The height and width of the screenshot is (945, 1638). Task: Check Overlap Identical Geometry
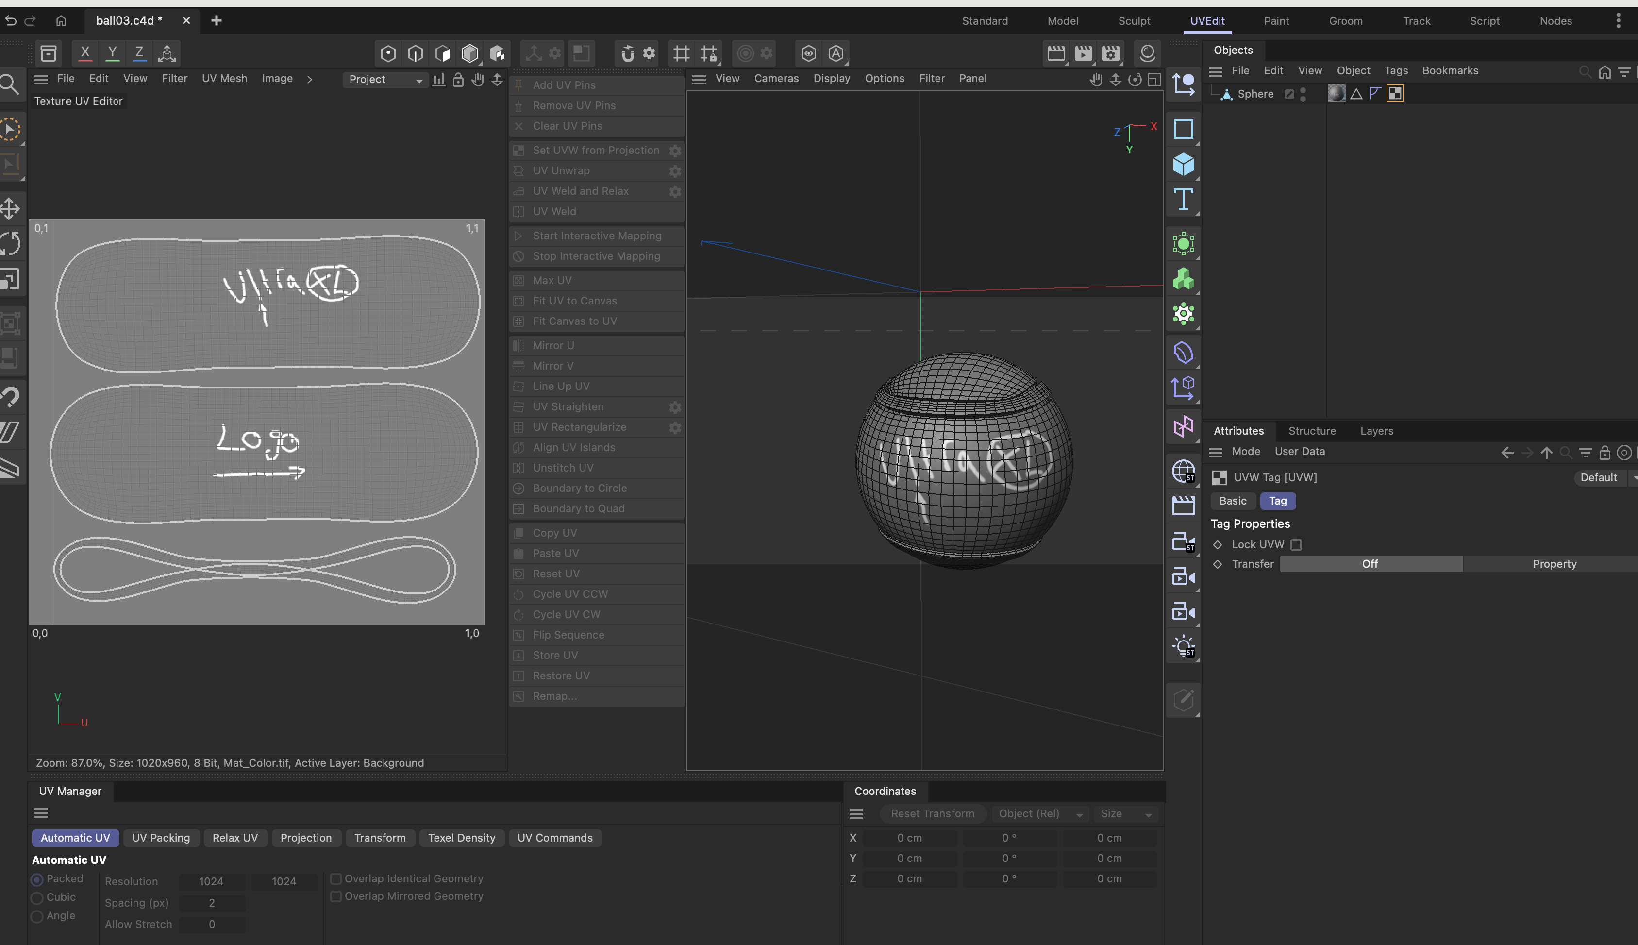click(x=336, y=878)
